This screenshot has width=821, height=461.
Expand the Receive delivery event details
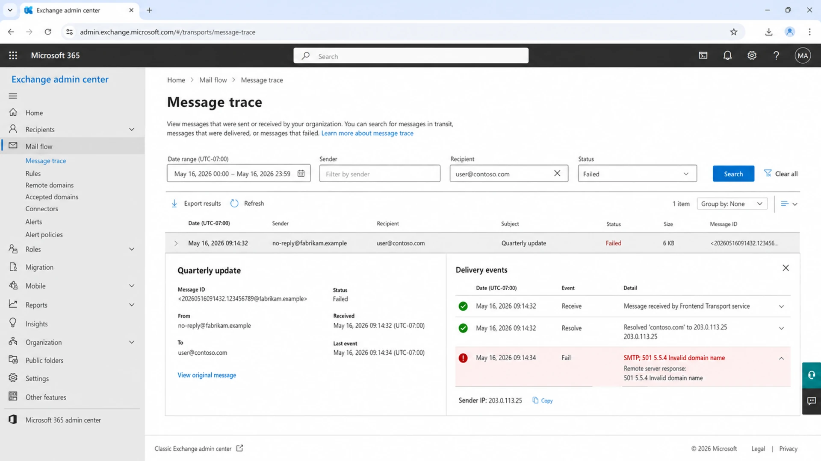tap(781, 306)
